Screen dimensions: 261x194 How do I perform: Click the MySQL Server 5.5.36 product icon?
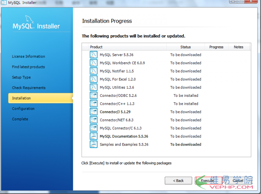click(94, 55)
